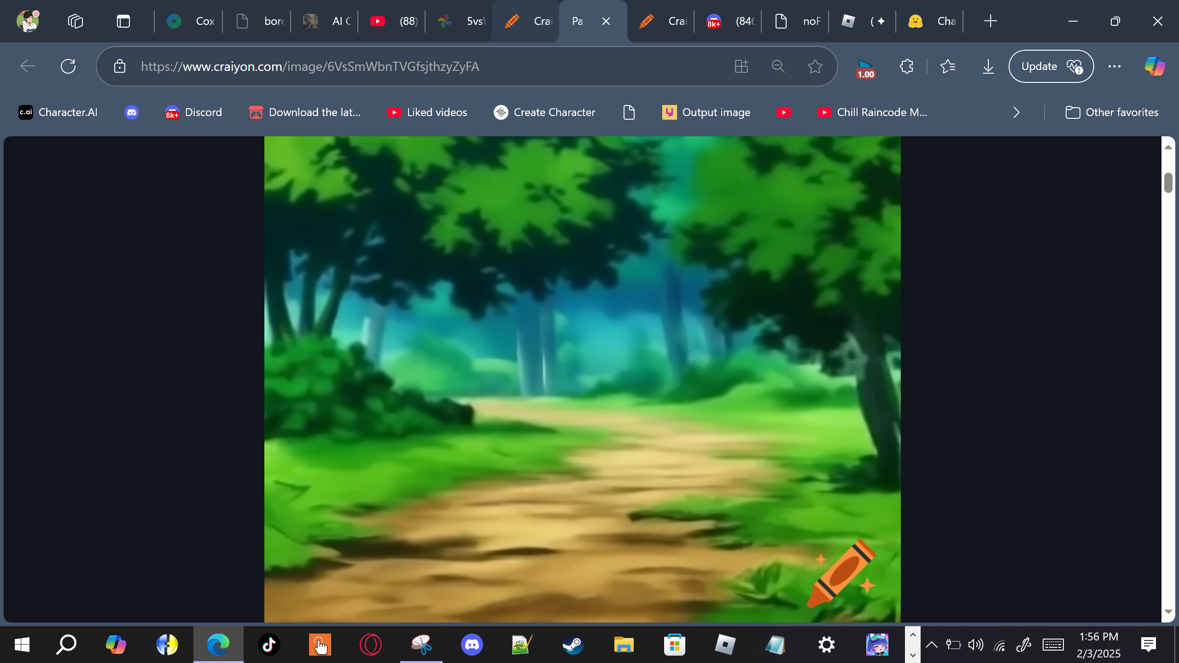1179x663 pixels.
Task: Open the Snipping Tool taskbar icon
Action: click(421, 645)
